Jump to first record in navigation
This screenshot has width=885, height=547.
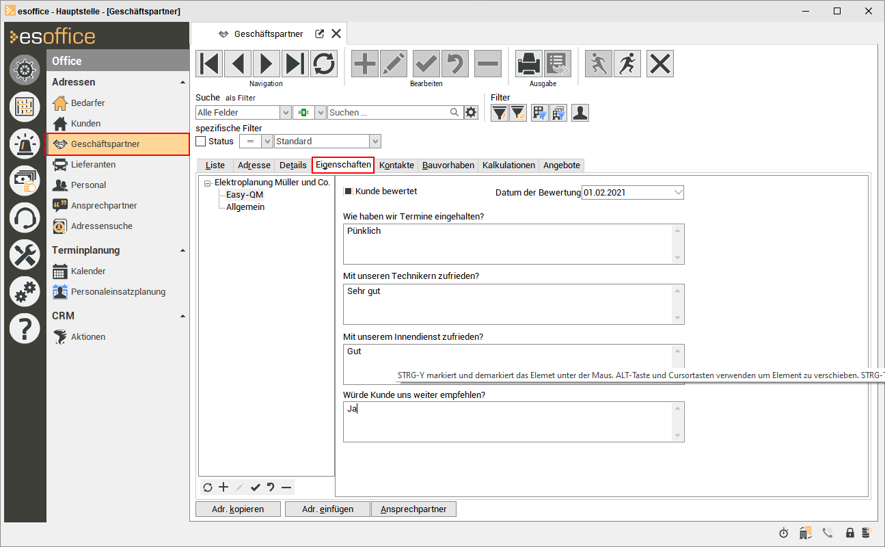pyautogui.click(x=209, y=64)
